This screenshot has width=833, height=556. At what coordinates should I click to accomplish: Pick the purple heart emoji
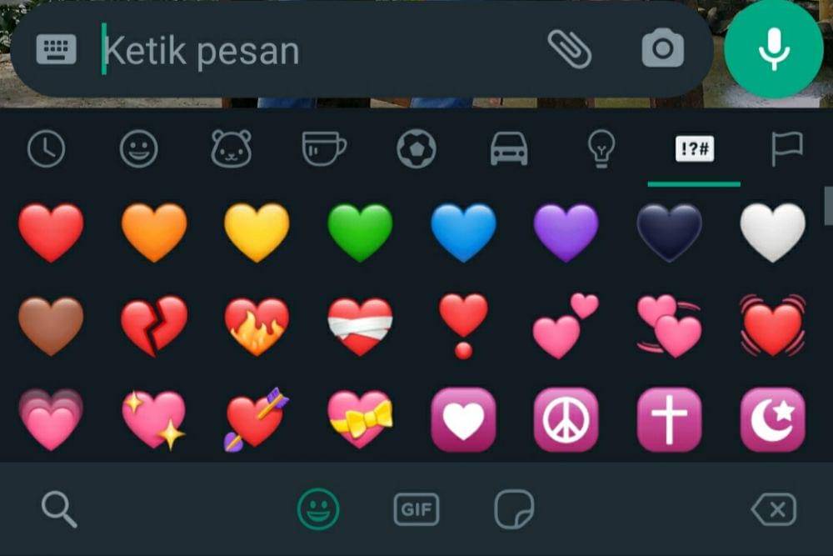pyautogui.click(x=566, y=233)
